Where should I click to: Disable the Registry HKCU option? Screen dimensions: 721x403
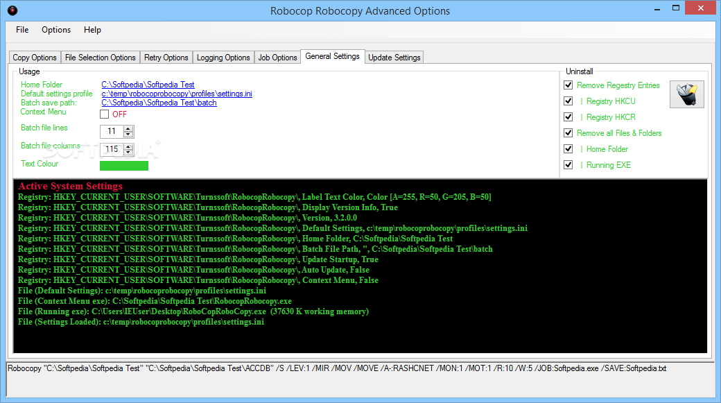[568, 101]
